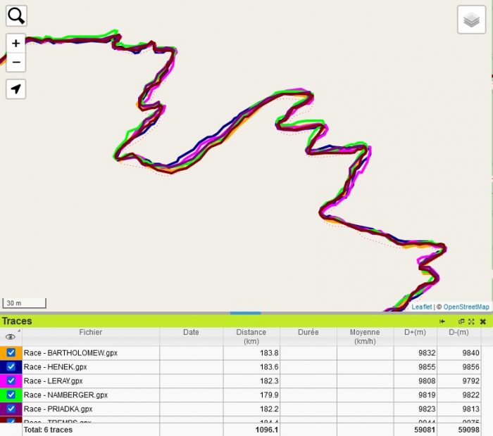Image resolution: width=493 pixels, height=436 pixels.
Task: Open the Leaflet attribution link
Action: pyautogui.click(x=421, y=307)
